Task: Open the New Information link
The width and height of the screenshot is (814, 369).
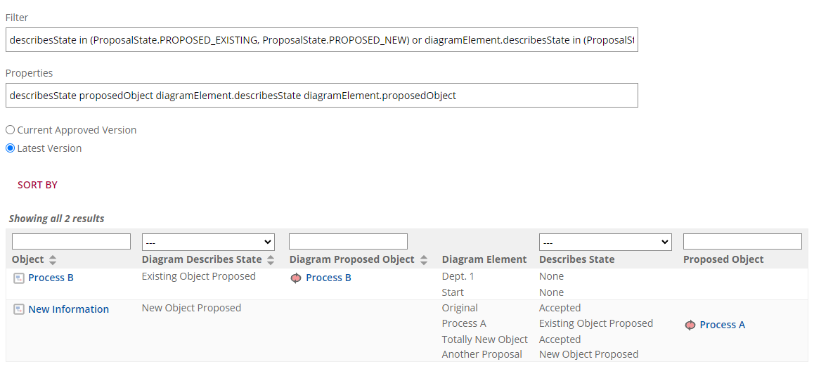Action: tap(68, 309)
